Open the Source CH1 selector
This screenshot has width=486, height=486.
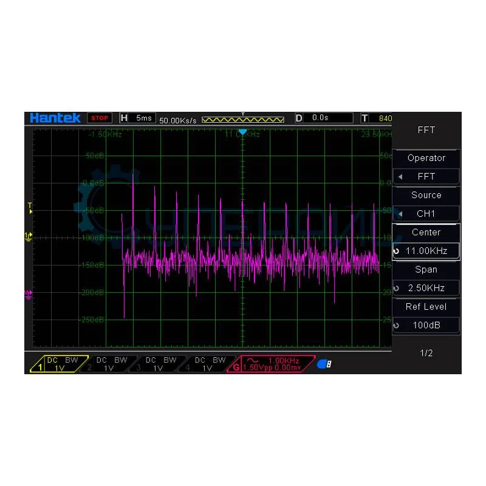tap(426, 214)
